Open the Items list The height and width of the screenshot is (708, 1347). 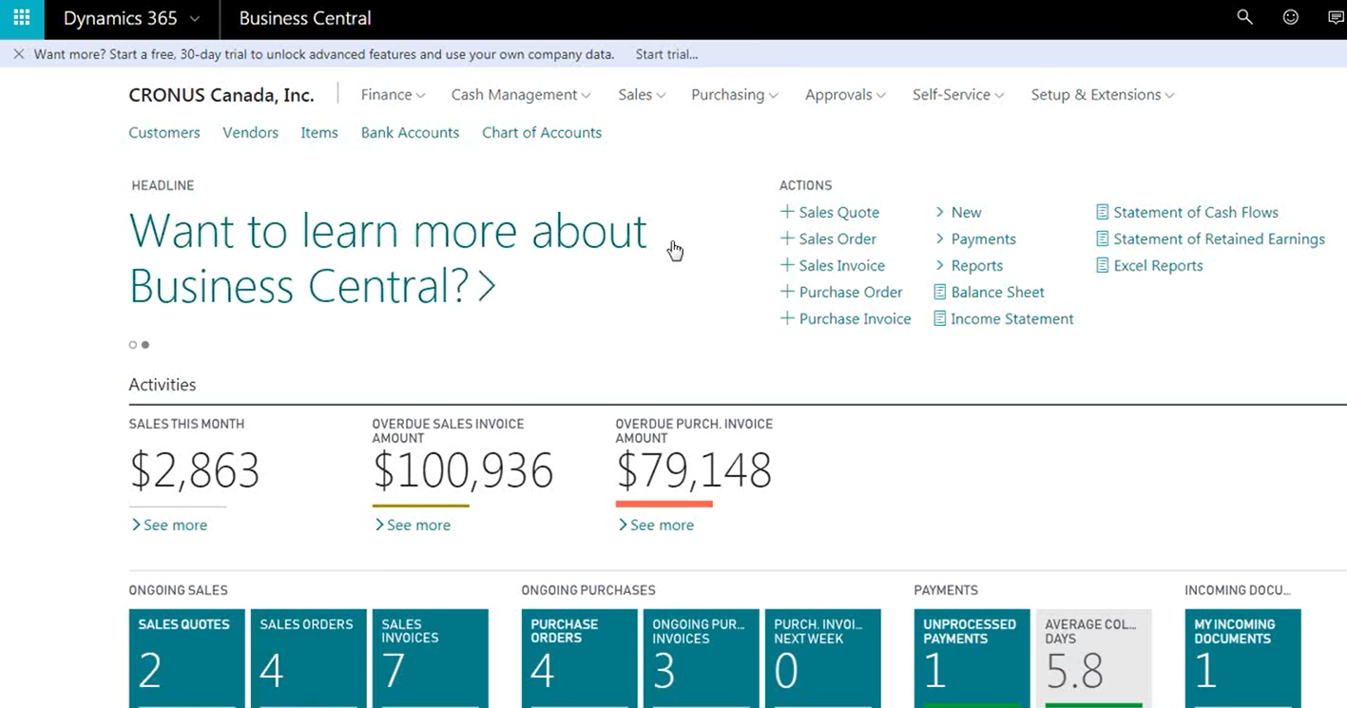point(319,132)
